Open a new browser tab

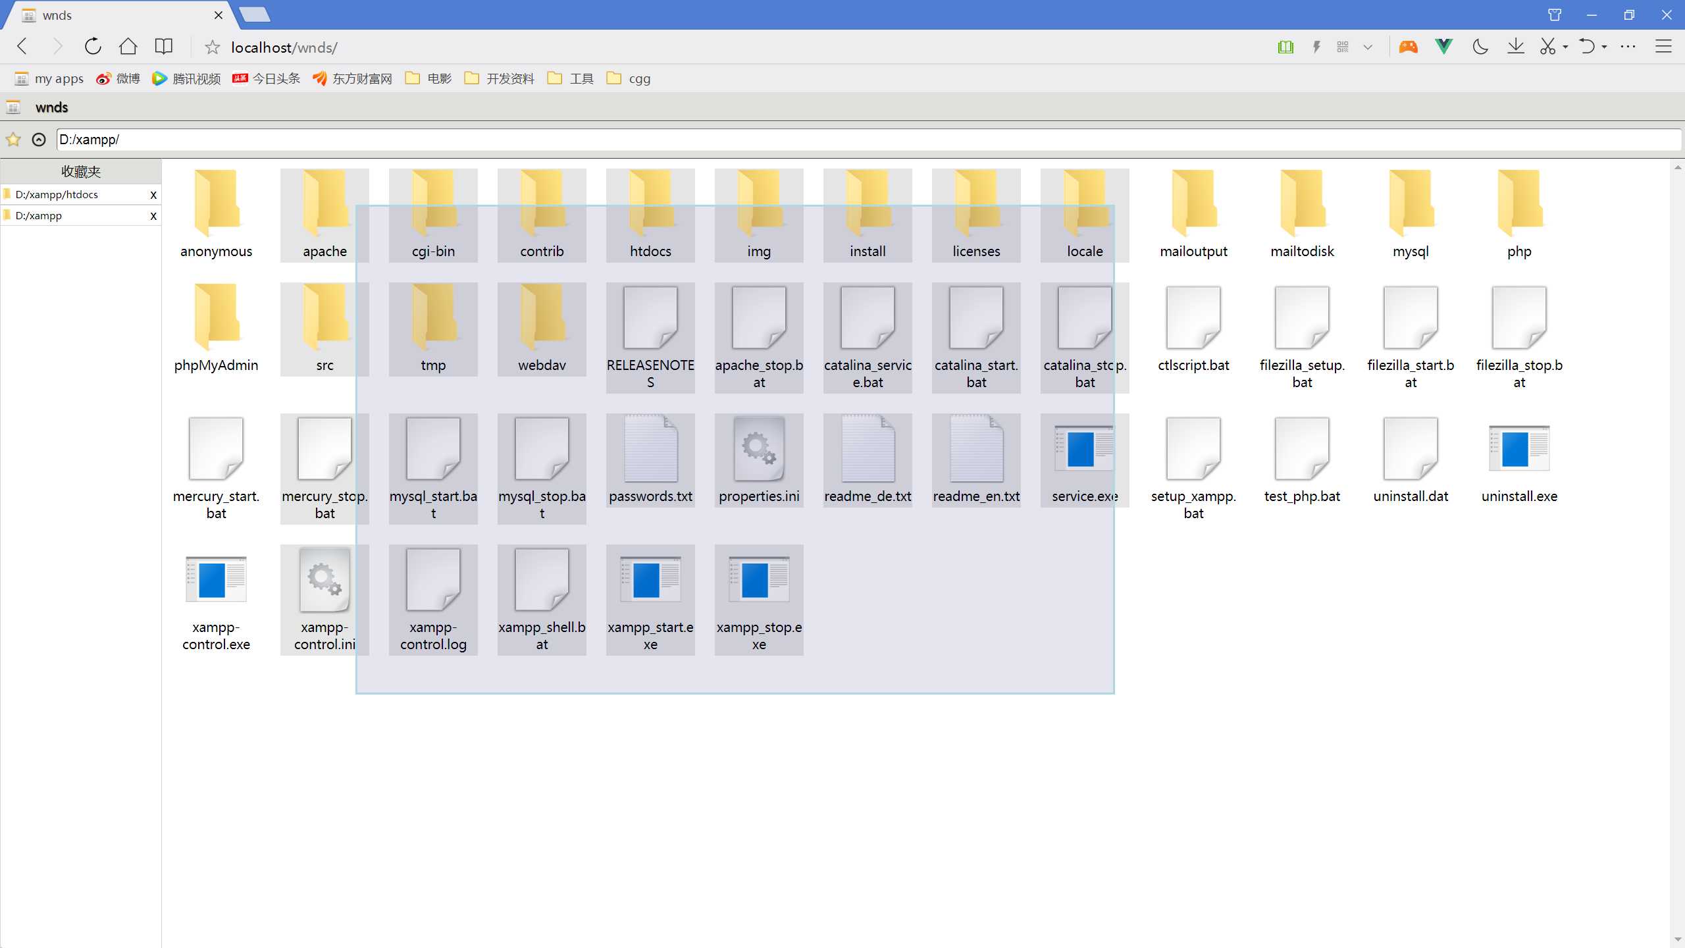point(255,14)
